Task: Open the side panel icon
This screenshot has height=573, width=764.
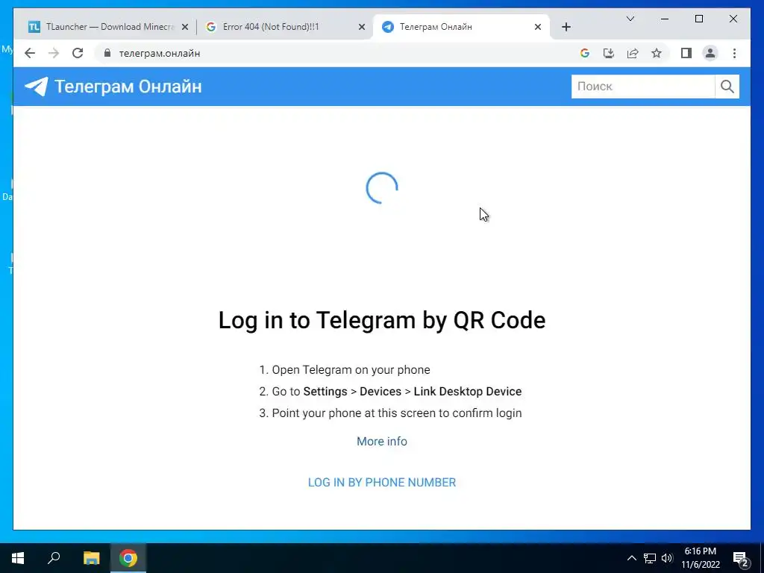Action: click(686, 53)
